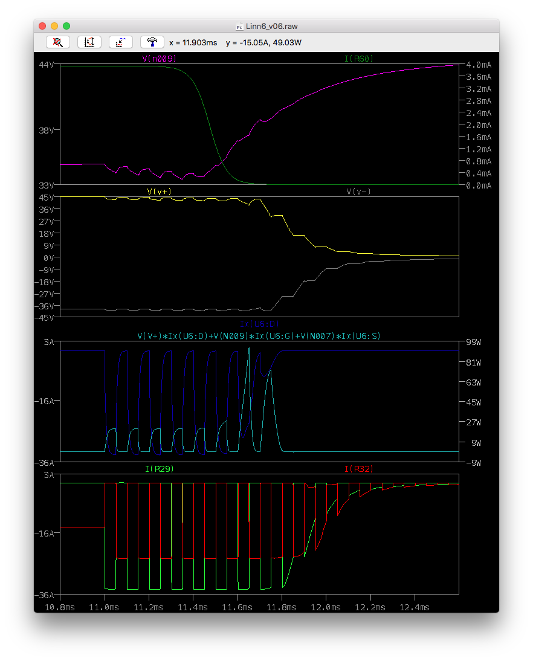
Task: Click the 10.8ms time axis label
Action: [60, 607]
